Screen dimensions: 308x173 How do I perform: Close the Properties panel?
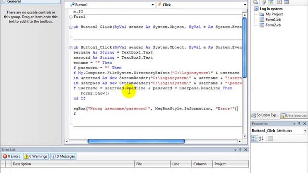(305, 124)
